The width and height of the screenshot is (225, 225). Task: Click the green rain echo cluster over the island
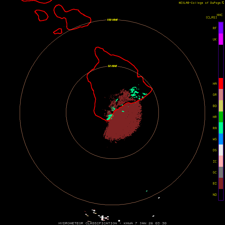(134, 92)
